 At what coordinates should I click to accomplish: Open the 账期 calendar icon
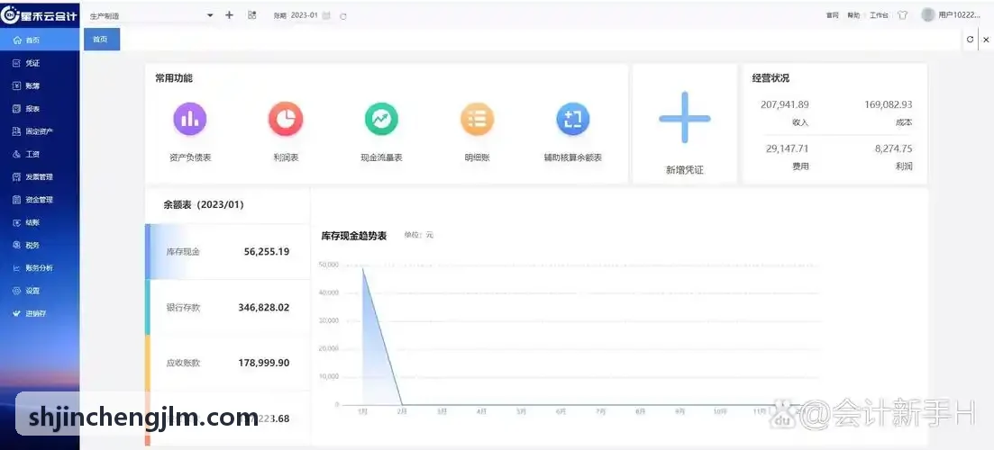pos(326,16)
